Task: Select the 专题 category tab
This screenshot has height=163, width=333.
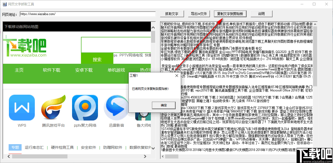Action: tap(15, 147)
